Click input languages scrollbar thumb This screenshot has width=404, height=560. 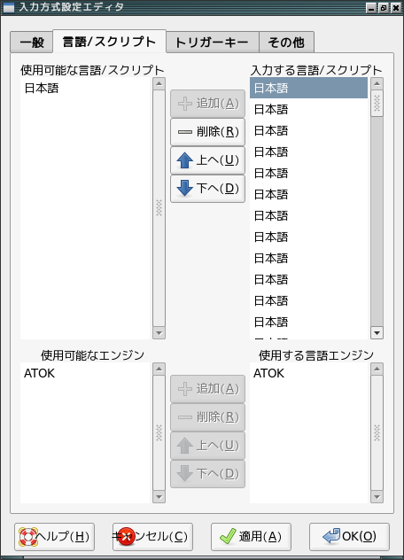[x=377, y=103]
